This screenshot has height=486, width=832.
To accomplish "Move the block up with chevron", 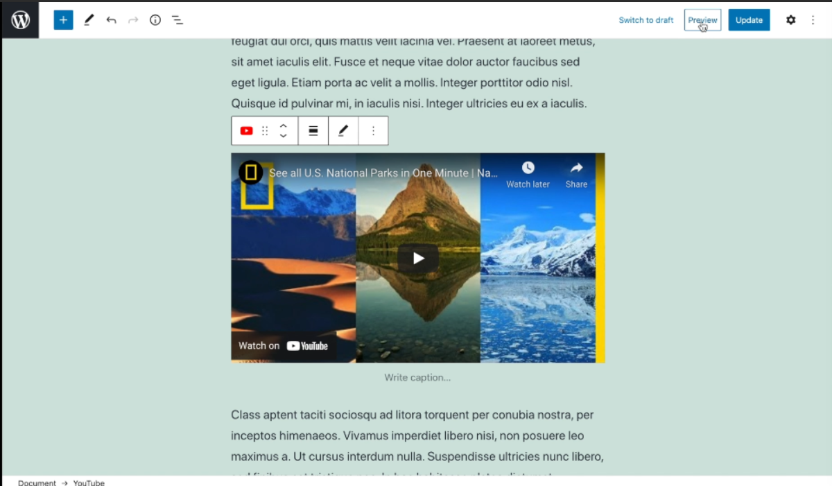I will [x=283, y=125].
